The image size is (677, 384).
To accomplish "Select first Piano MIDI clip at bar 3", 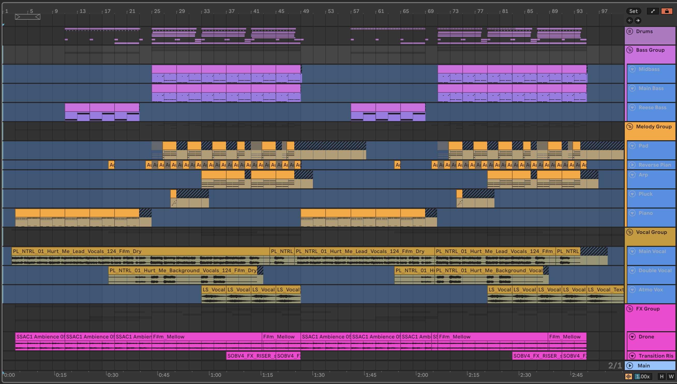I will point(28,218).
